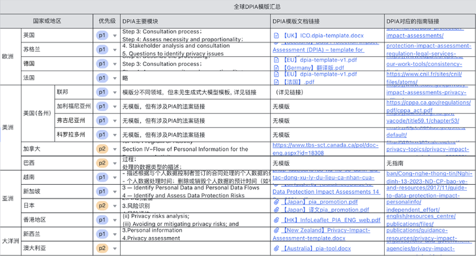Open the personalinfo/independent_effort/ guide link
This screenshot has height=256, width=476.
[x=413, y=206]
